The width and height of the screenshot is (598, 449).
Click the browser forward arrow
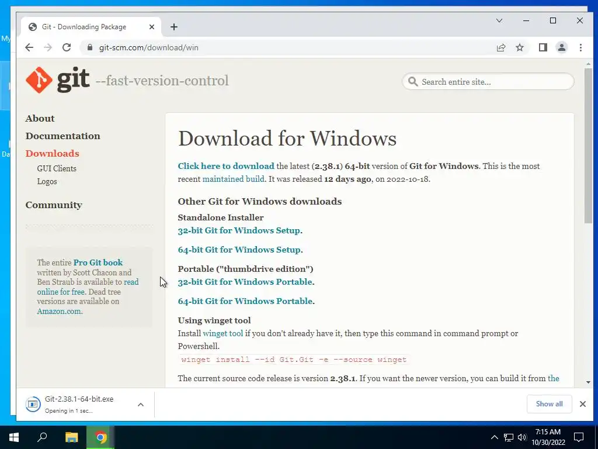point(48,47)
